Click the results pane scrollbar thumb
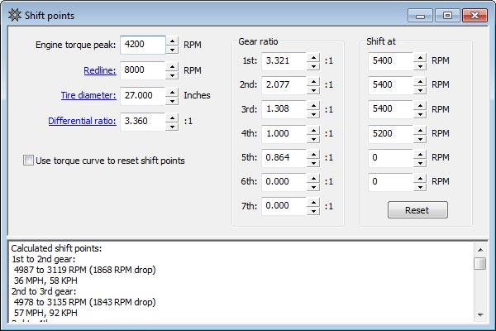496x331 pixels. pyautogui.click(x=480, y=263)
